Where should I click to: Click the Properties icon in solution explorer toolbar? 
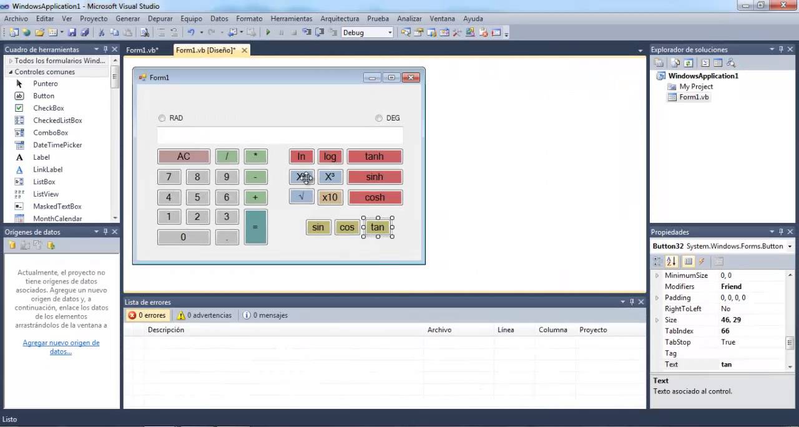(659, 62)
